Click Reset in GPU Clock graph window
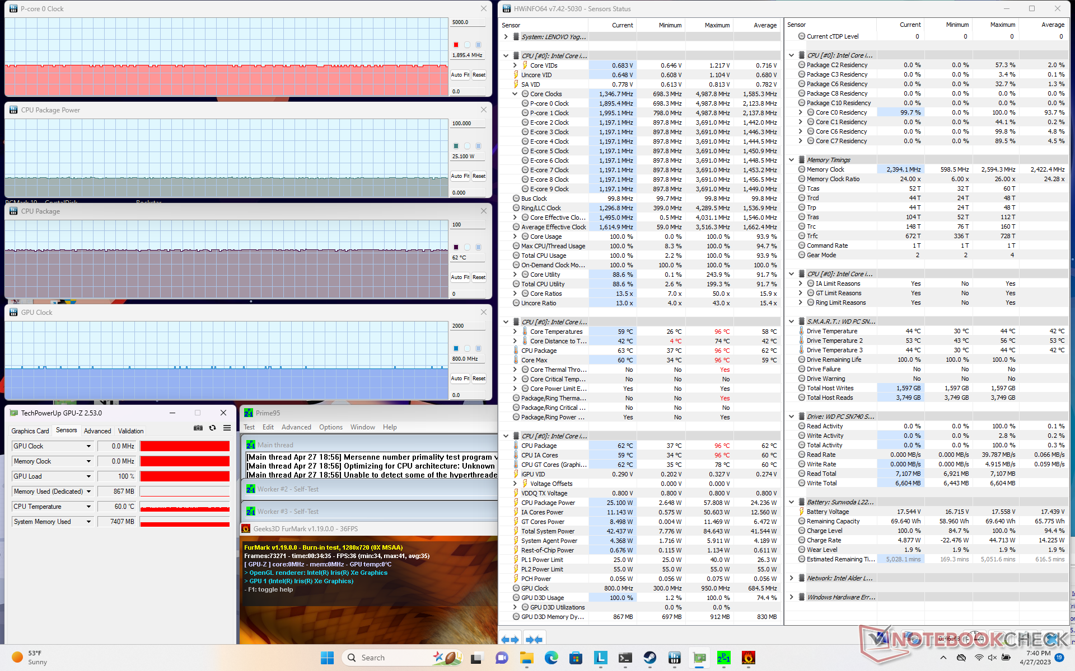 (x=479, y=379)
